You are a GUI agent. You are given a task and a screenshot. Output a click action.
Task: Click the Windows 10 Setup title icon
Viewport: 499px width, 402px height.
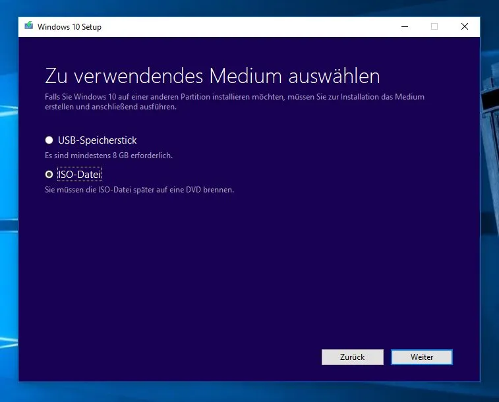click(28, 26)
